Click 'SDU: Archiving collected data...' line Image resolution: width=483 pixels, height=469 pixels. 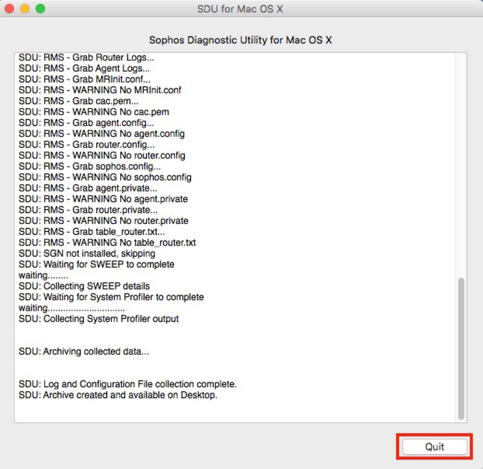click(84, 351)
